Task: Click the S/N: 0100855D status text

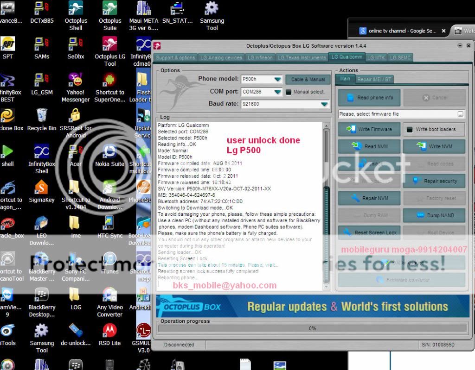Action: click(438, 345)
